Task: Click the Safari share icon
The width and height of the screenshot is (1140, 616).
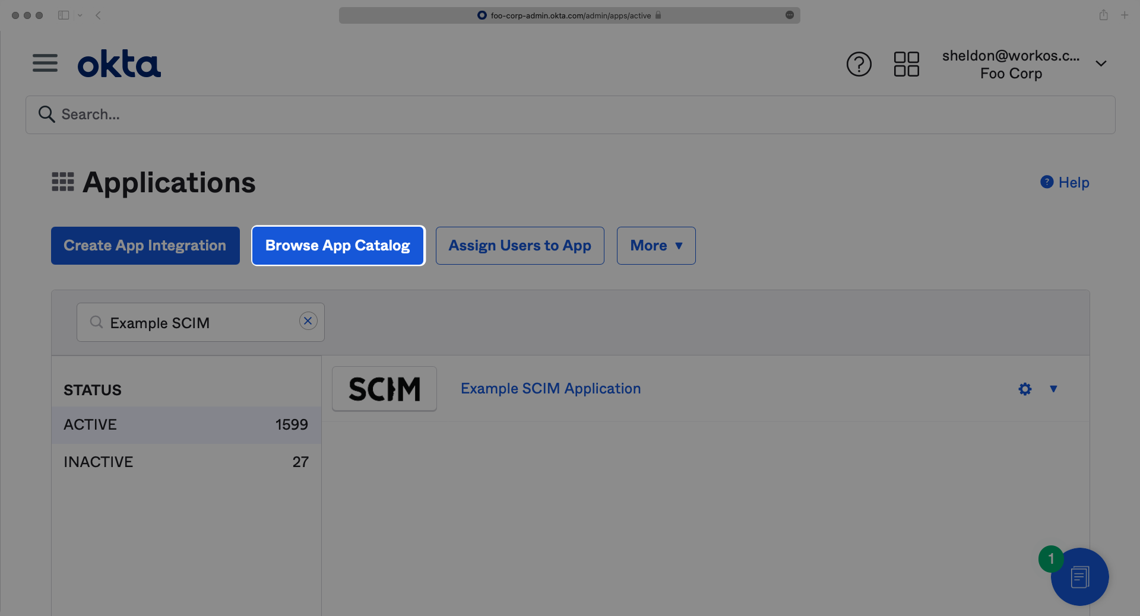Action: pos(1103,15)
